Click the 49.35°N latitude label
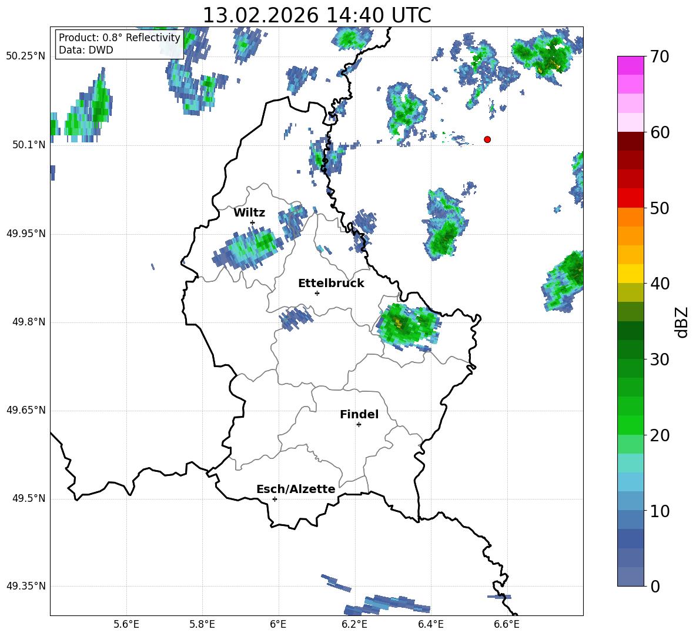The height and width of the screenshot is (636, 696). [x=26, y=587]
